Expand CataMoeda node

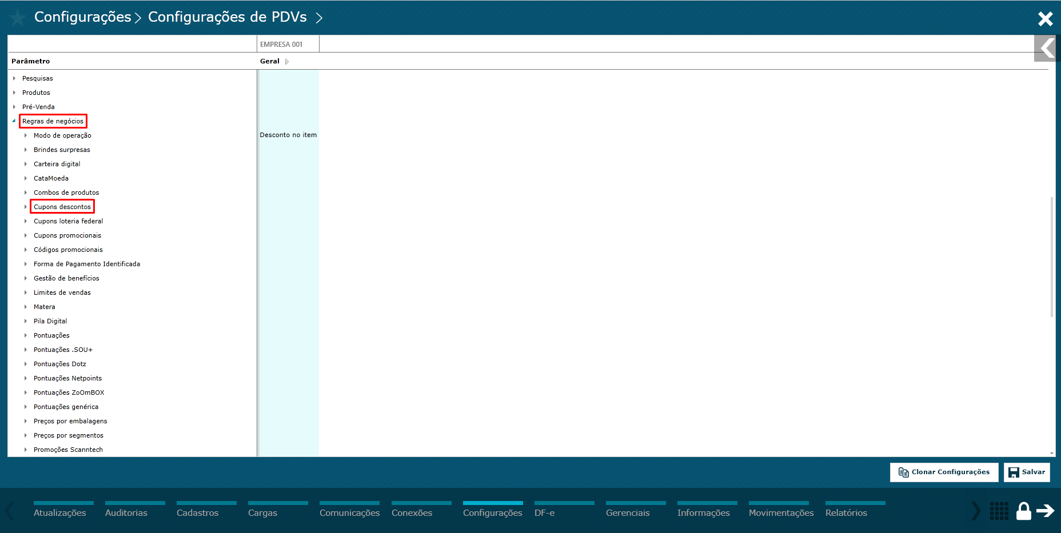click(26, 178)
